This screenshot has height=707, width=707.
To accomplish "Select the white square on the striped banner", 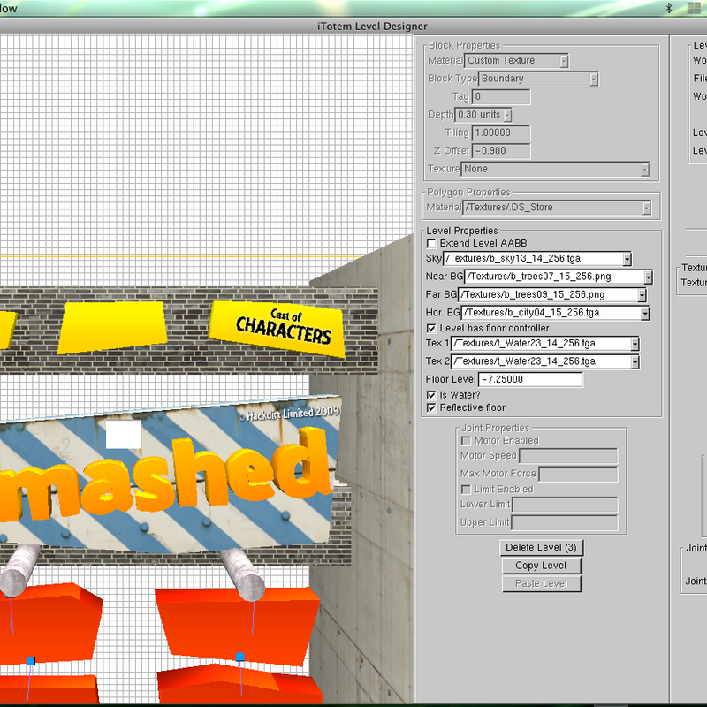I will (x=124, y=434).
